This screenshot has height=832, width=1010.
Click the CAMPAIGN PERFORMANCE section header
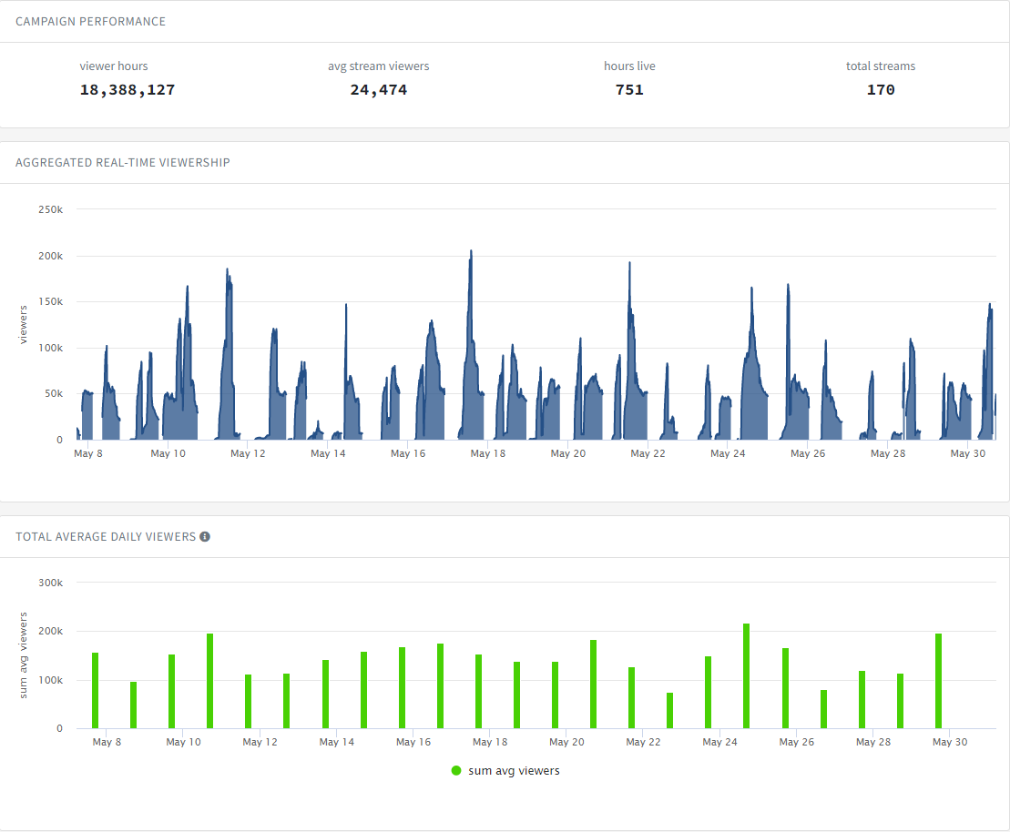91,21
